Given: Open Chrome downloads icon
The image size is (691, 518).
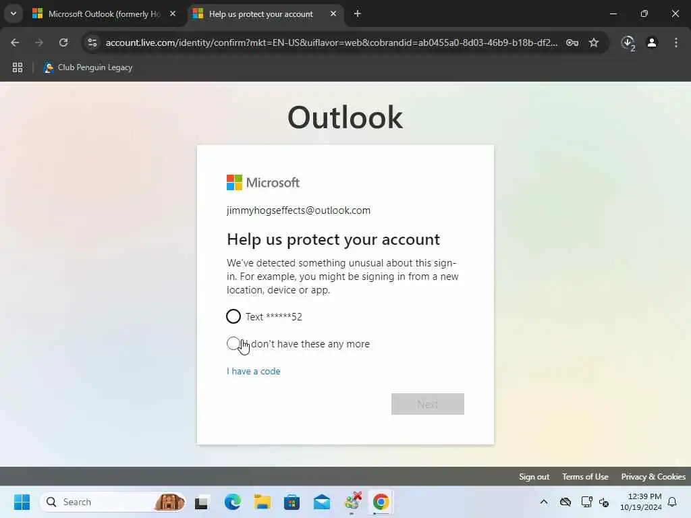Looking at the screenshot, I should pyautogui.click(x=628, y=42).
